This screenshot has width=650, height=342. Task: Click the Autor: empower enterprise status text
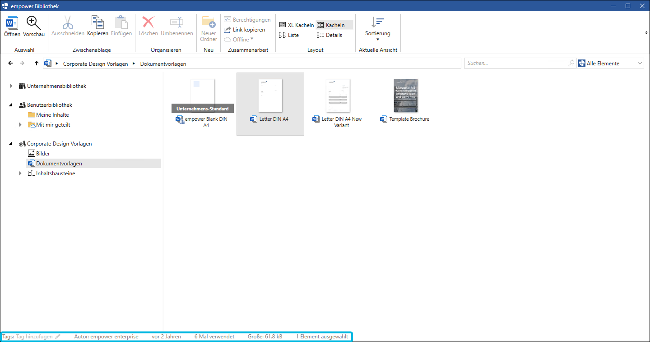pos(107,337)
